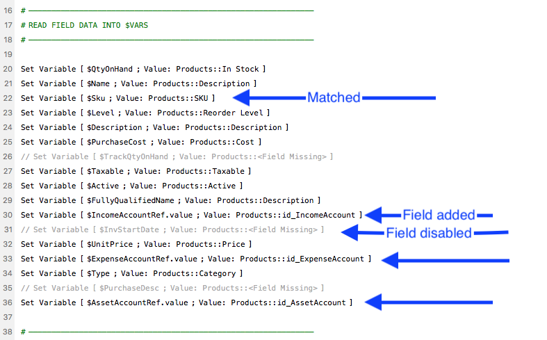Click the "Field disabled" annotation label
547x340 pixels.
(x=429, y=233)
